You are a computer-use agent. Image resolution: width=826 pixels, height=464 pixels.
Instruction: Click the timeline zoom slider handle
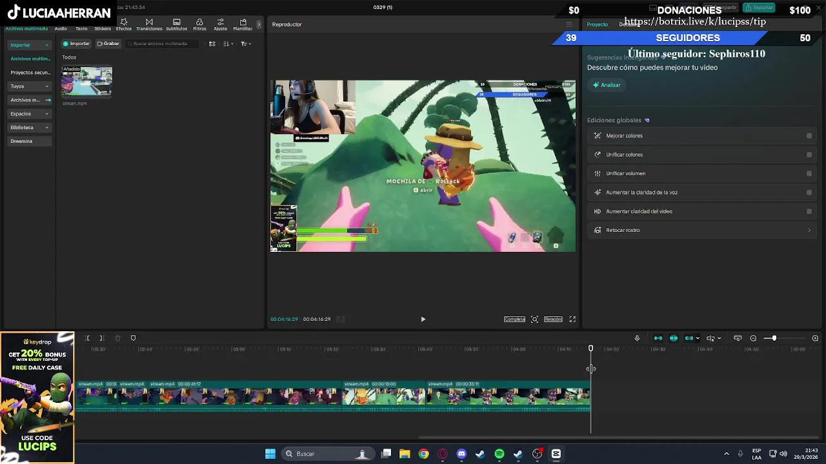(774, 338)
